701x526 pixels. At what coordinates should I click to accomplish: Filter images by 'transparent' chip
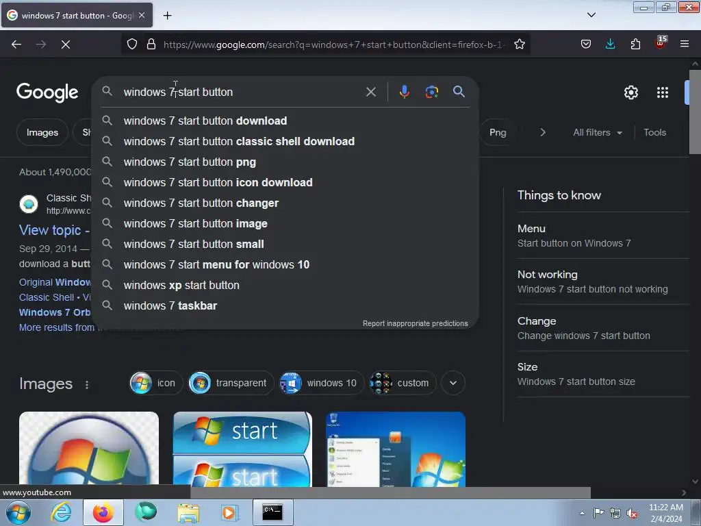pyautogui.click(x=231, y=383)
